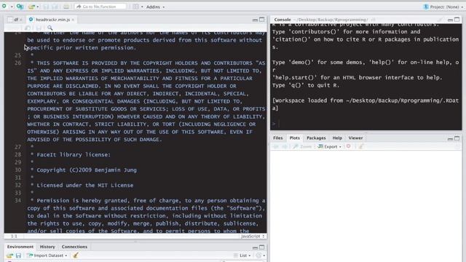Minimize the Console pane

tap(450, 20)
